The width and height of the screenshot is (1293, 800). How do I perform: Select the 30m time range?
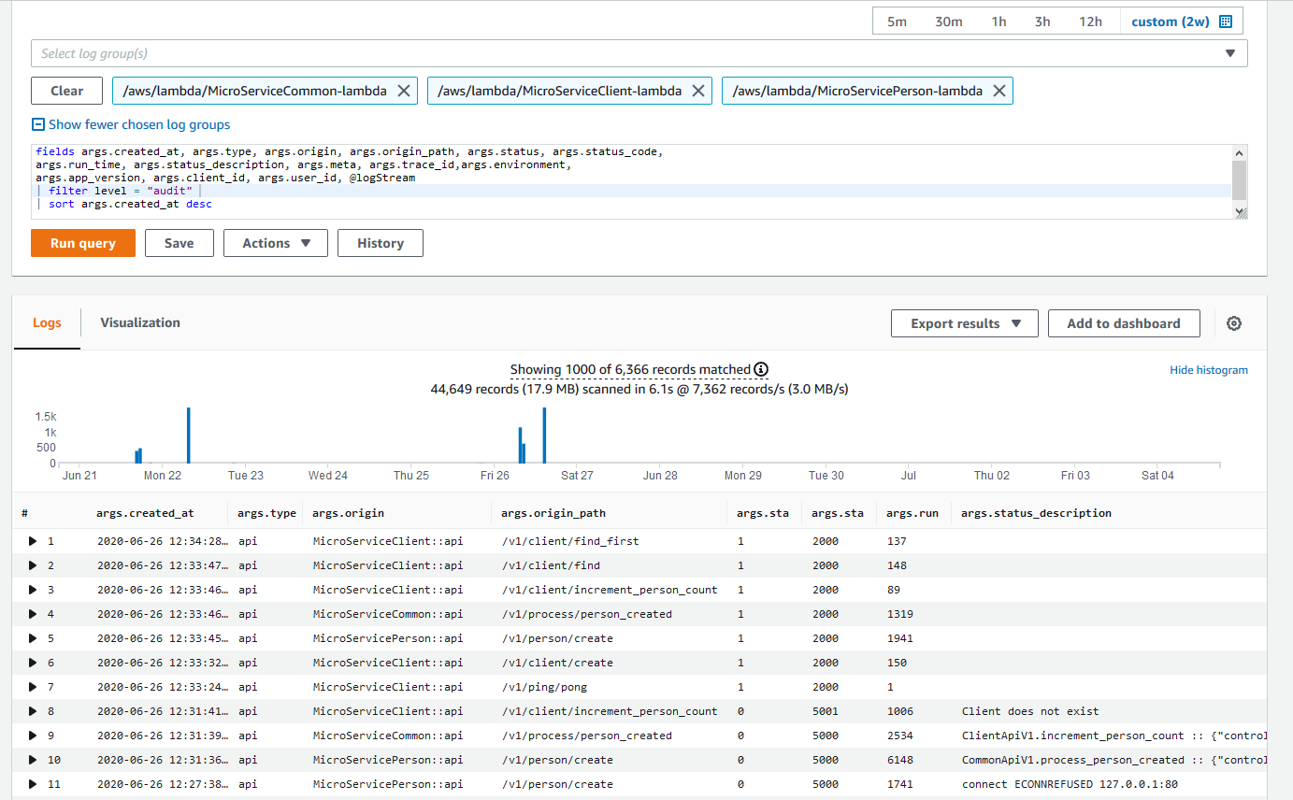click(x=948, y=21)
